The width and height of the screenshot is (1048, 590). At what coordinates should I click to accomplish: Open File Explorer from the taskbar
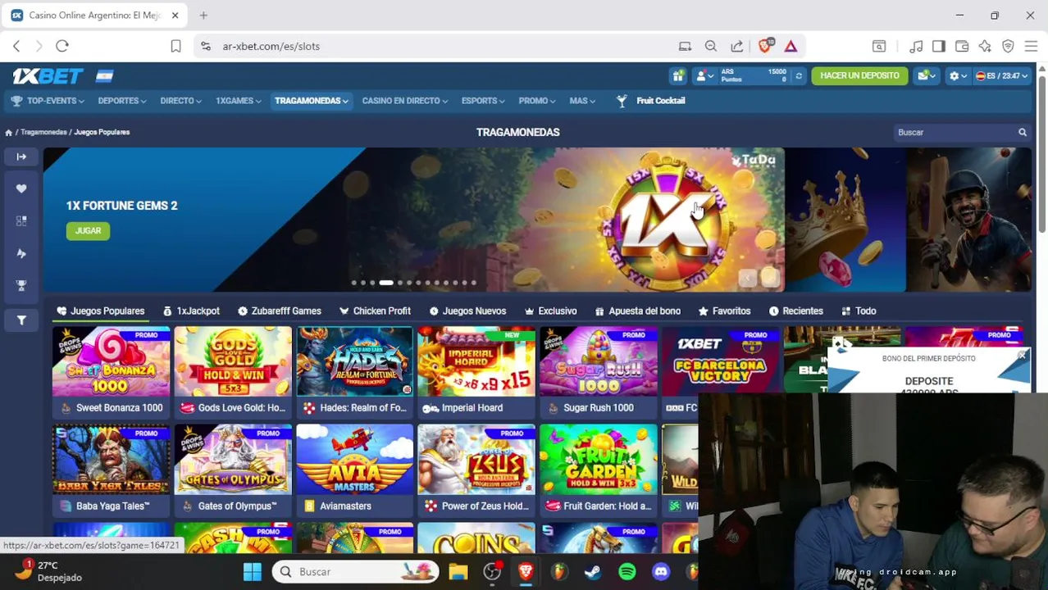(458, 571)
